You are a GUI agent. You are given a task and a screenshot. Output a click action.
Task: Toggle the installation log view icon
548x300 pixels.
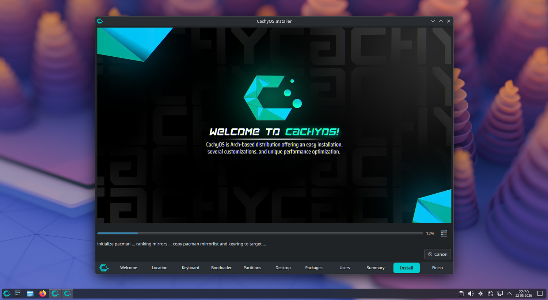[444, 233]
